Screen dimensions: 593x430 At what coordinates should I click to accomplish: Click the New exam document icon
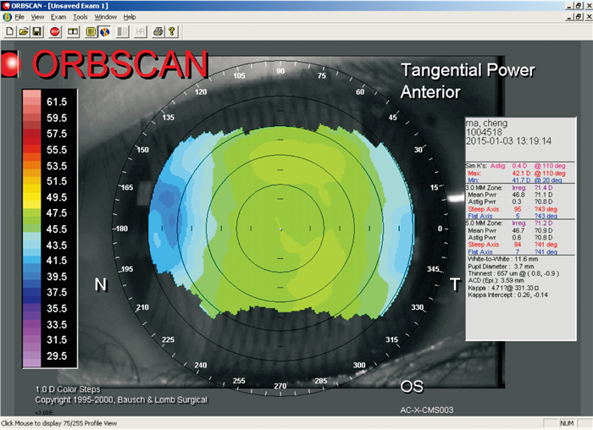(x=10, y=31)
